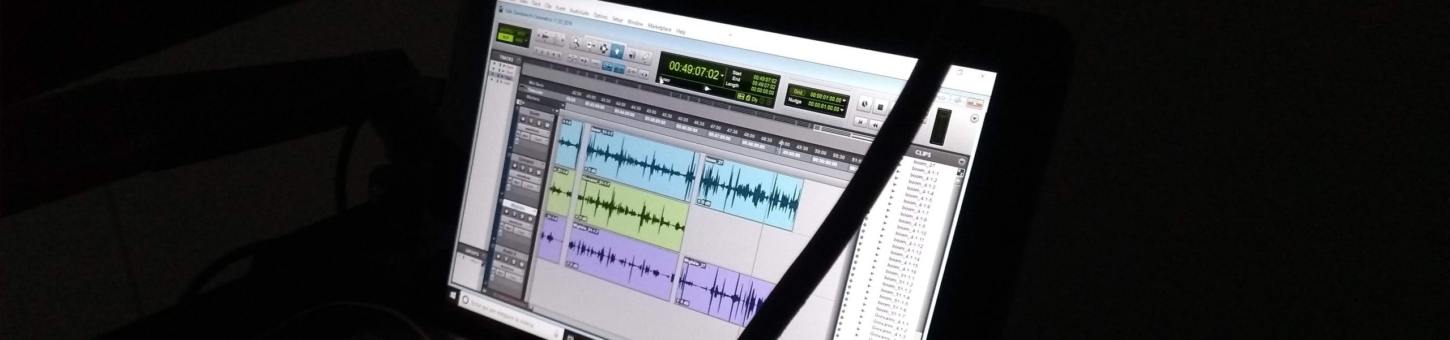Select the Migliole_27 clip in timeline
Image resolution: width=1450 pixels, height=340 pixels.
click(725, 291)
